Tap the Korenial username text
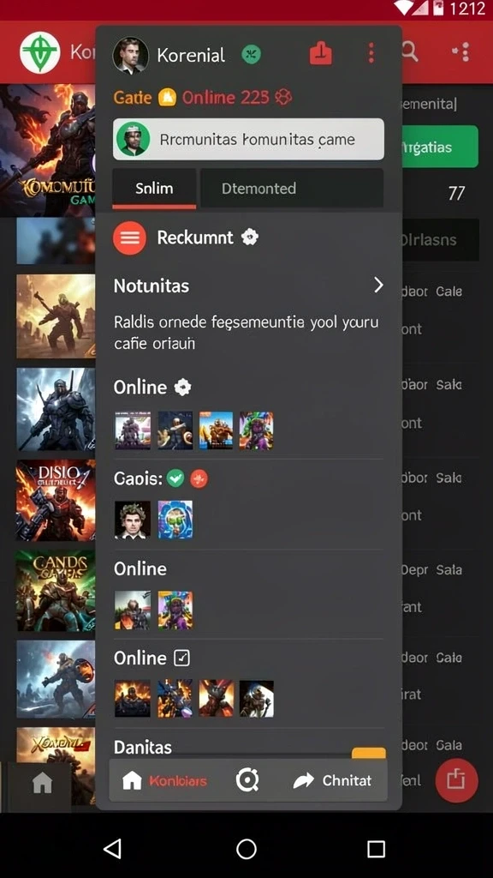Screen dimensions: 493x878 191,55
